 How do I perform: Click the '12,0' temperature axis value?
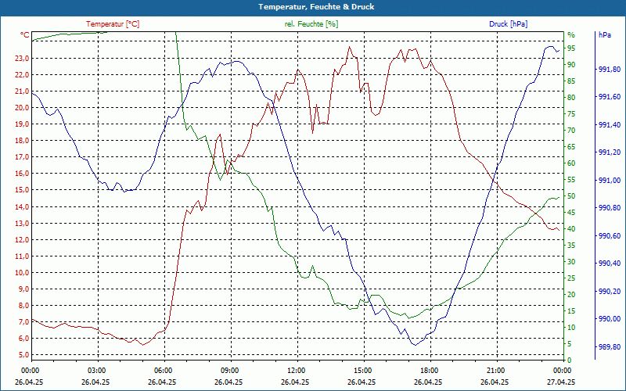click(x=22, y=240)
